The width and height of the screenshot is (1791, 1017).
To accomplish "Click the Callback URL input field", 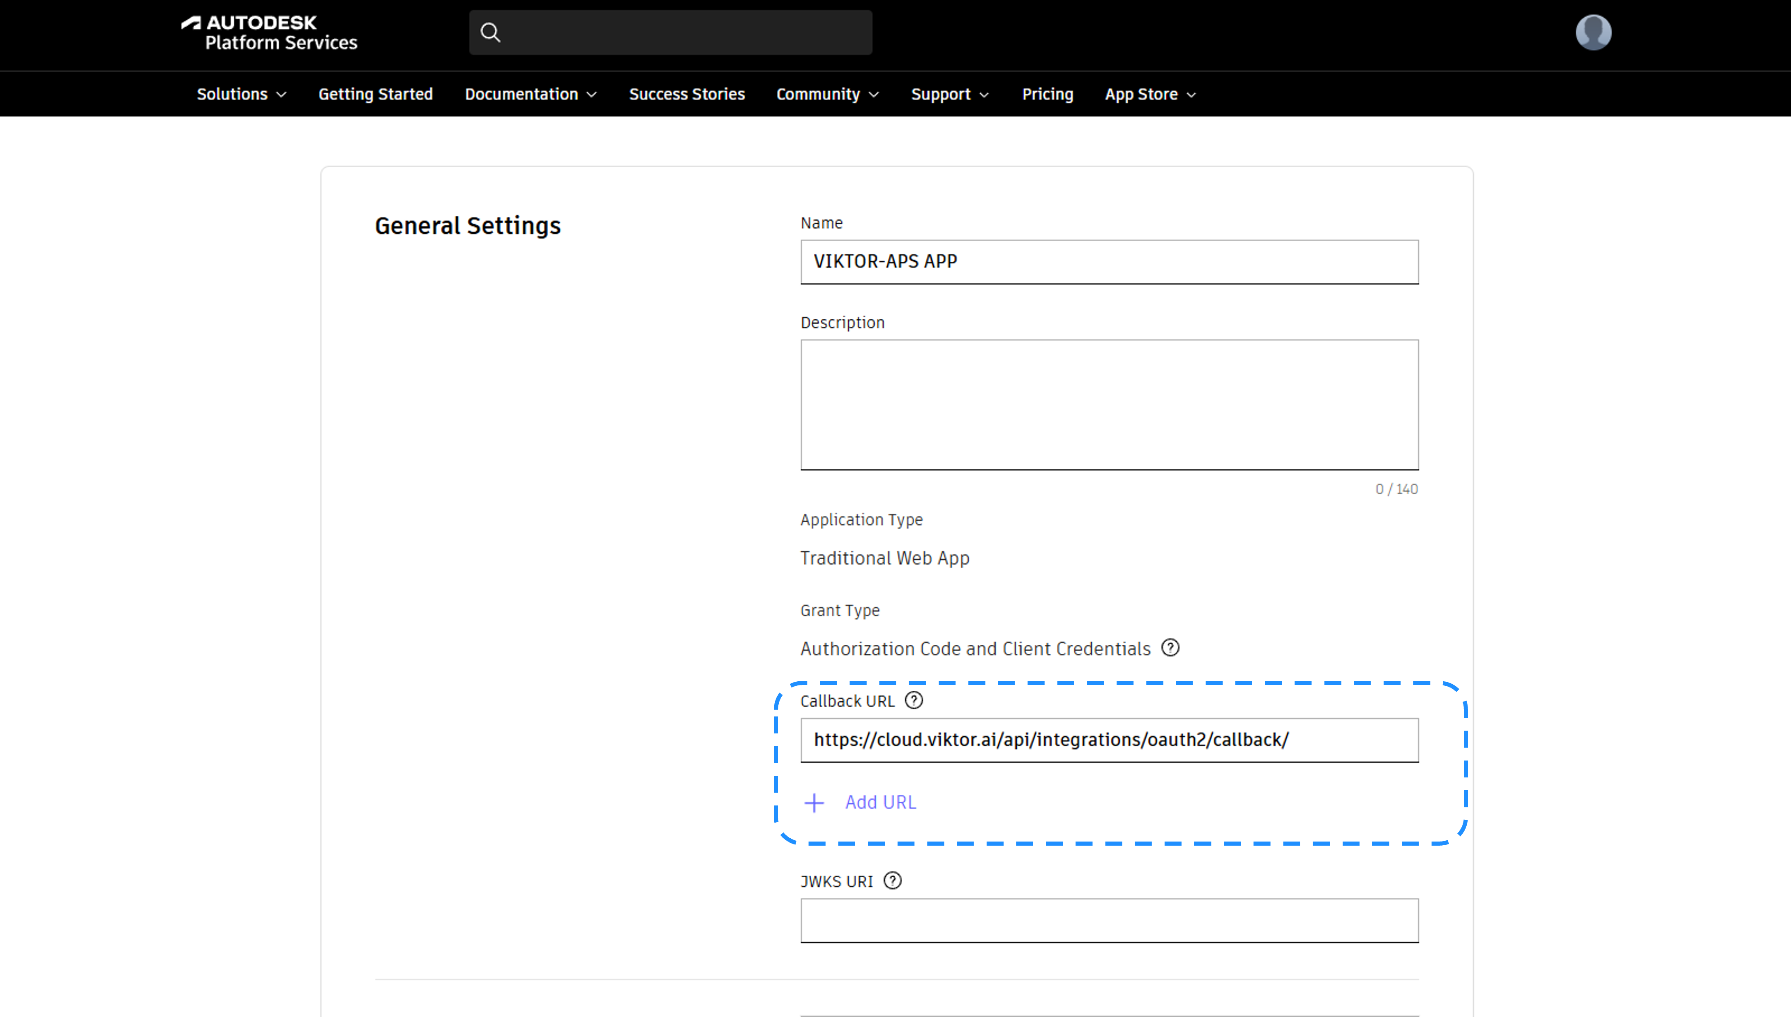I will tap(1108, 740).
